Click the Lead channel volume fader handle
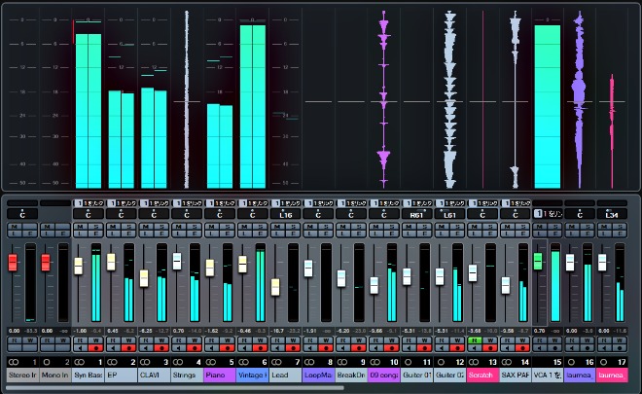Image resolution: width=642 pixels, height=394 pixels. (275, 287)
